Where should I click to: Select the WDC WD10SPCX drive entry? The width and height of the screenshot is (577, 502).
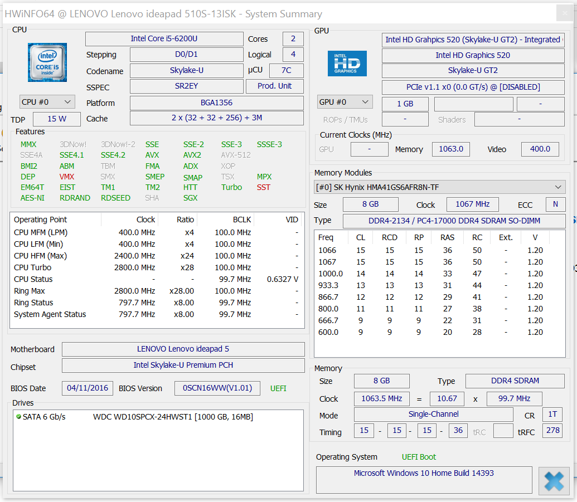(x=173, y=417)
